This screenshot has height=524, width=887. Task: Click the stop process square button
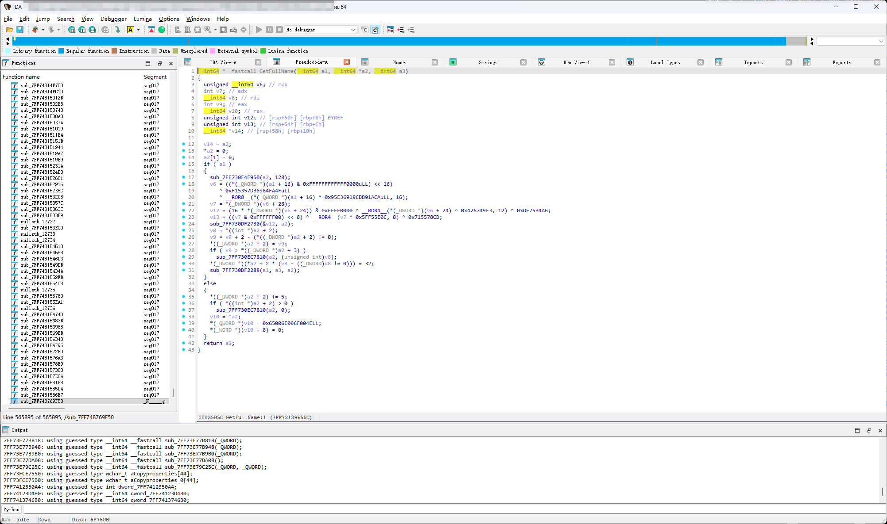[x=279, y=30]
